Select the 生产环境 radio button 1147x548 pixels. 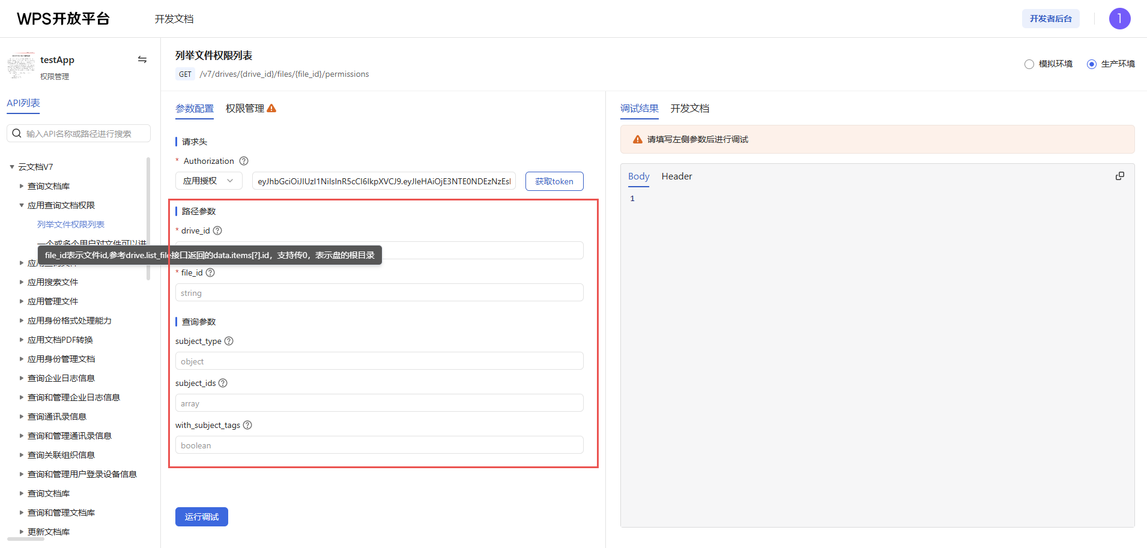(x=1092, y=64)
